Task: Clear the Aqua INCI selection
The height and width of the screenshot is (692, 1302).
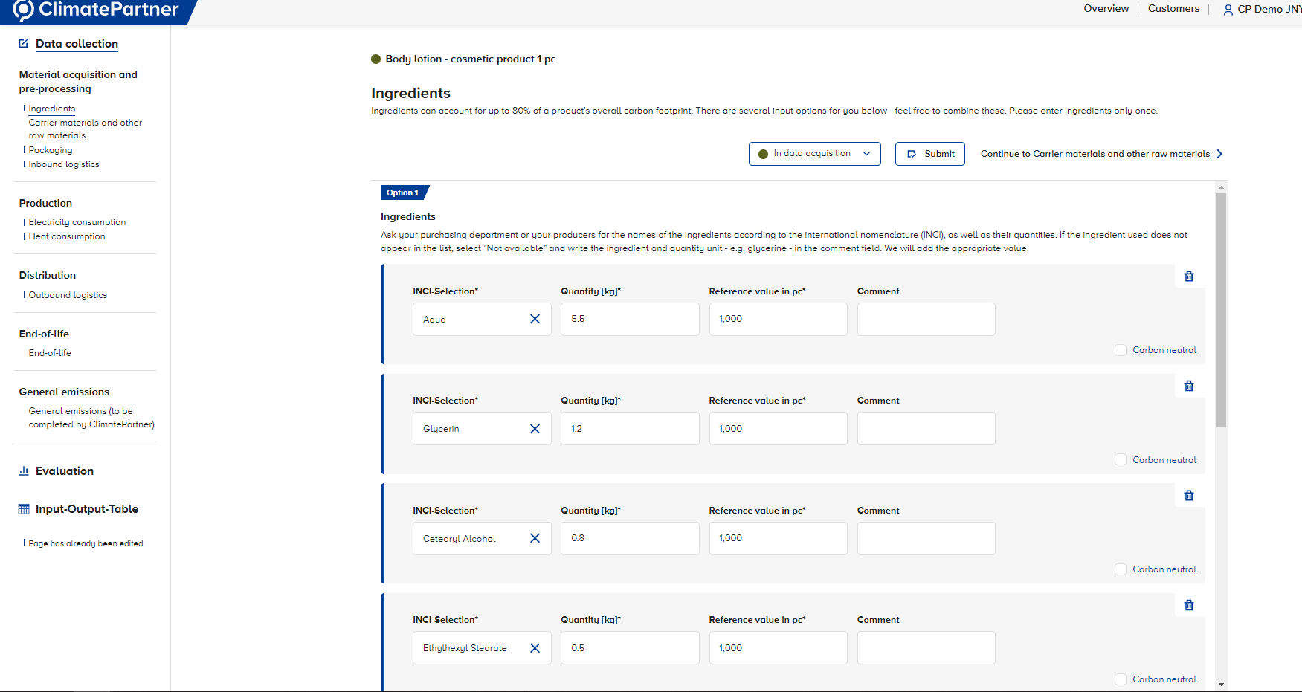Action: 535,319
